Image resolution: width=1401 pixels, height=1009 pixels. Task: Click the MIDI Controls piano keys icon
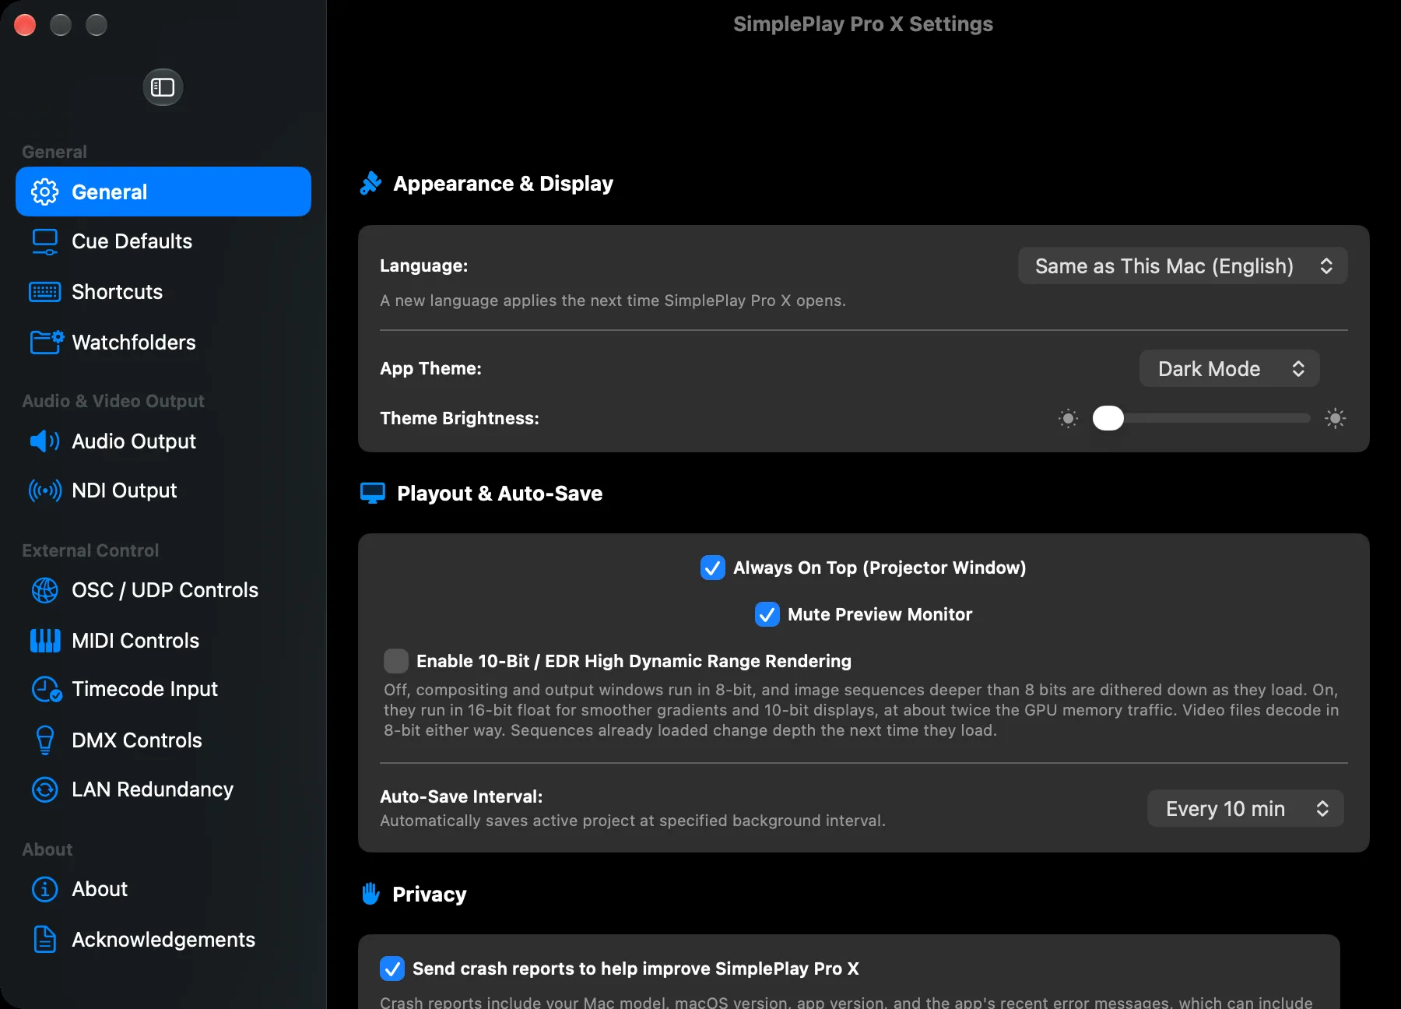point(45,641)
